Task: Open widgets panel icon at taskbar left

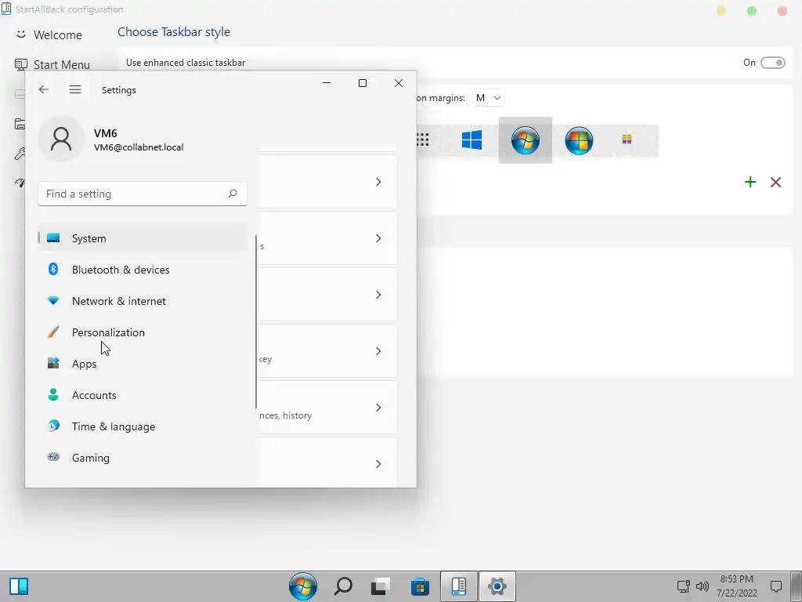Action: point(19,586)
